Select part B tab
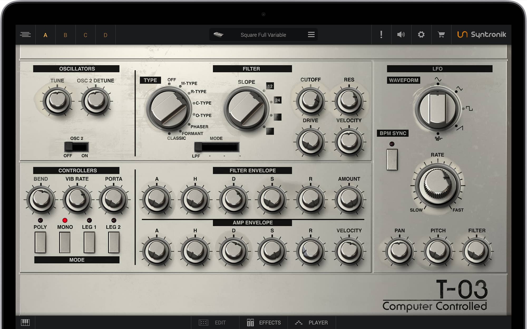Screen dimensions: 527x329 point(65,35)
